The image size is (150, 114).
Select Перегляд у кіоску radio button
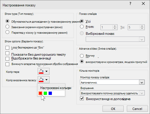8,32
